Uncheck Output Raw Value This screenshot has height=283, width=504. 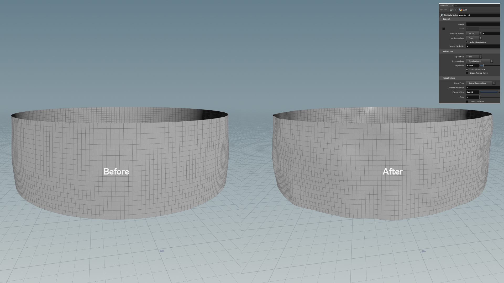pos(467,69)
